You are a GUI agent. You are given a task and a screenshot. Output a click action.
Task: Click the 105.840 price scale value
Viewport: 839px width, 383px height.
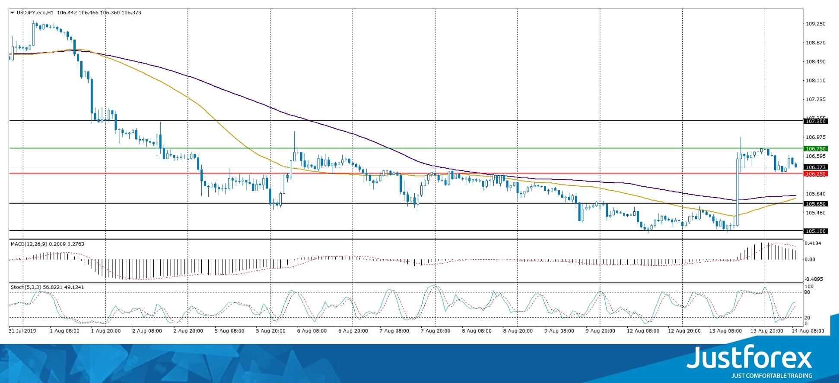click(x=816, y=194)
